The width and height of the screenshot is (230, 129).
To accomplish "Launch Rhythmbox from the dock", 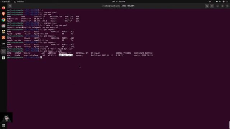I will coord(3,32).
